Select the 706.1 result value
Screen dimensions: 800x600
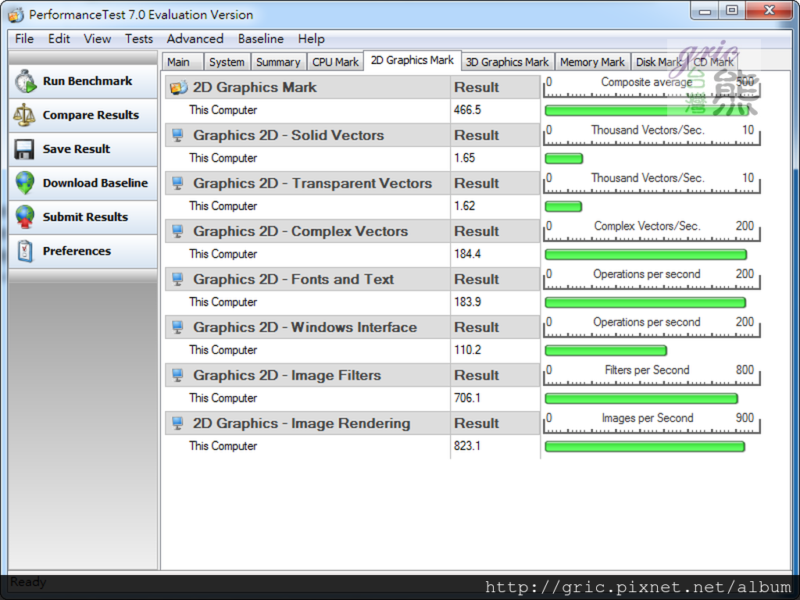(x=467, y=398)
